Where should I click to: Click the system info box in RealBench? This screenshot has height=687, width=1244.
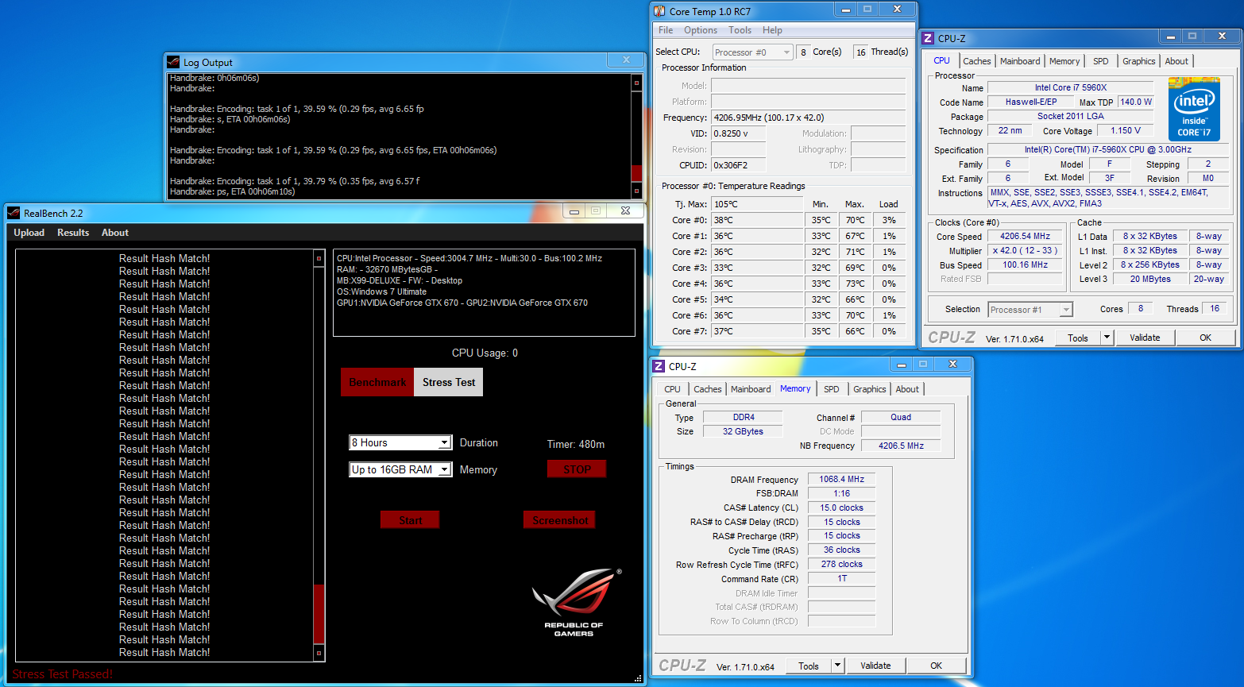pos(484,292)
